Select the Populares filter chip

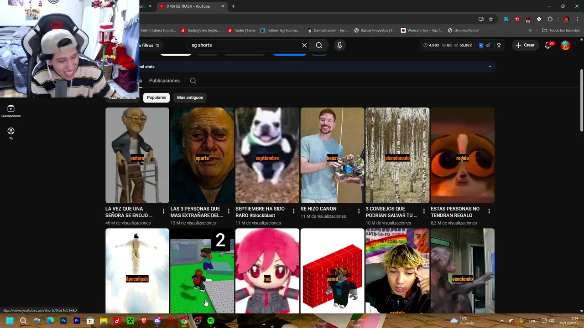coord(156,97)
